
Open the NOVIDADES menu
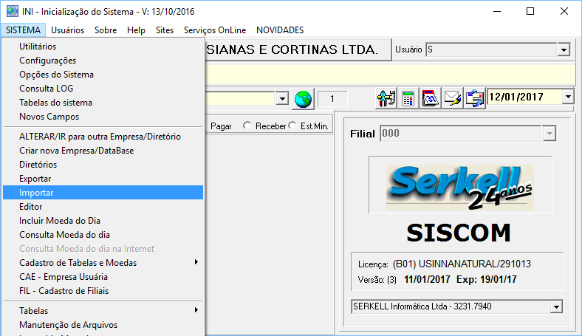click(x=280, y=30)
